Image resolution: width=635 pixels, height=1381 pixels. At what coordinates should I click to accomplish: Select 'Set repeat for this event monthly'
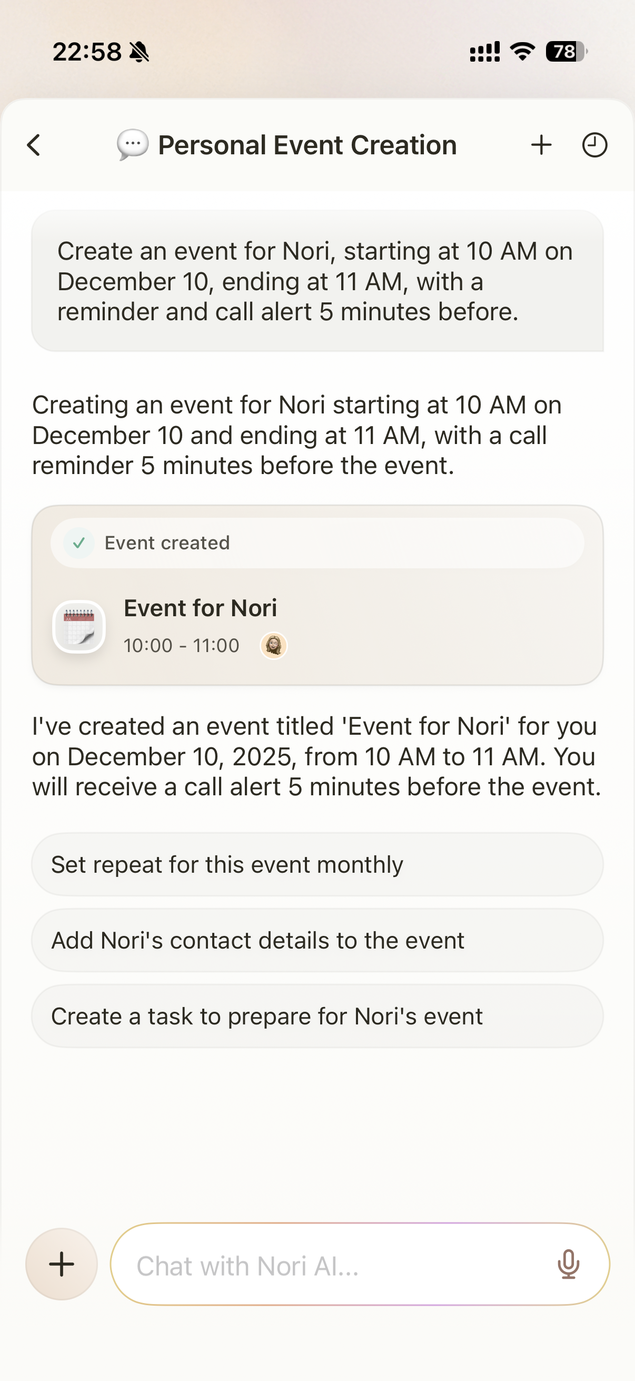tap(317, 864)
